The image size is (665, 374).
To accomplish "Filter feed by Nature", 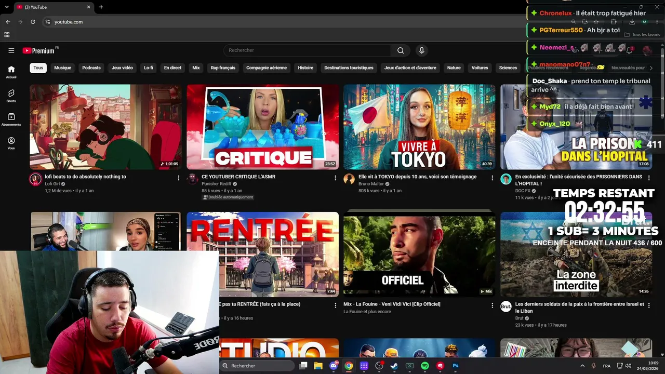I will pos(454,68).
